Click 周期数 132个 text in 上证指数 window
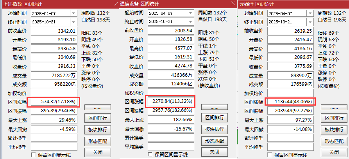The width and height of the screenshot is (349, 159). click(x=96, y=13)
